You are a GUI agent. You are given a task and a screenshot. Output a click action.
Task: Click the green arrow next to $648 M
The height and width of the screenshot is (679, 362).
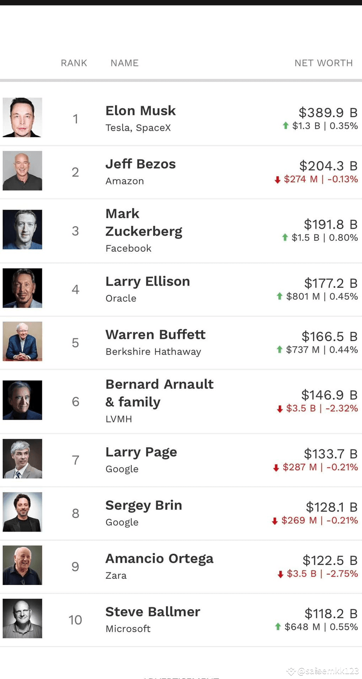278,626
